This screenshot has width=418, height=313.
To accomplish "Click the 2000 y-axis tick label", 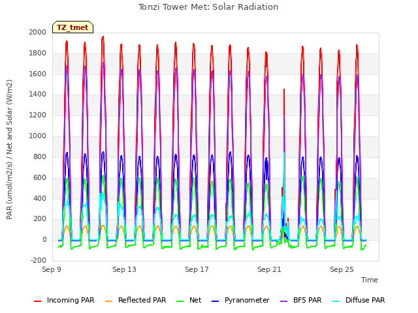I will coord(38,32).
